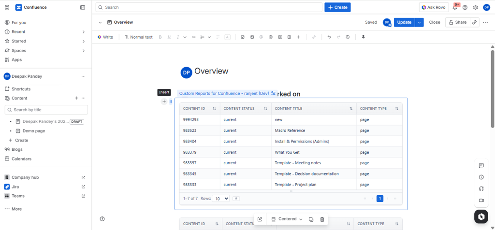Click Close to exit the editor
The height and width of the screenshot is (230, 495).
[435, 22]
